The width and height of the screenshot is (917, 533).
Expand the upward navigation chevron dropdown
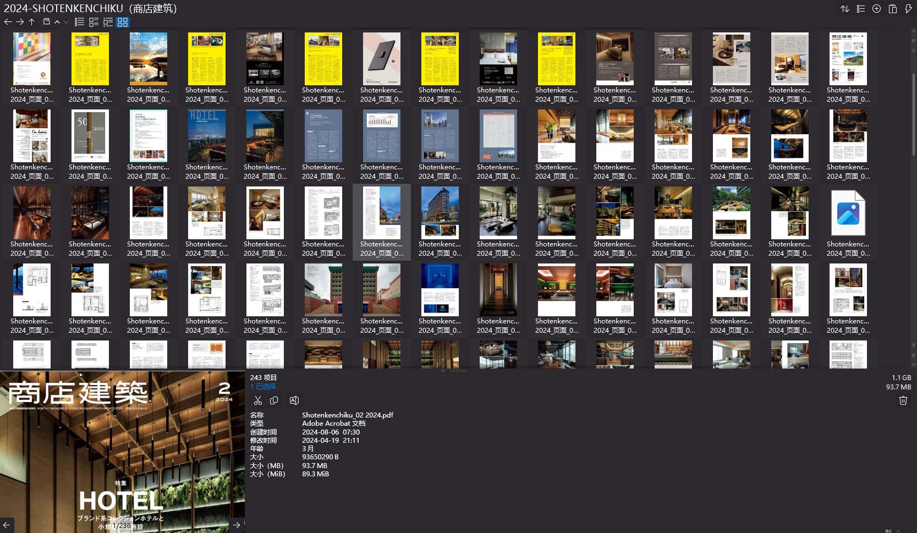pyautogui.click(x=57, y=22)
